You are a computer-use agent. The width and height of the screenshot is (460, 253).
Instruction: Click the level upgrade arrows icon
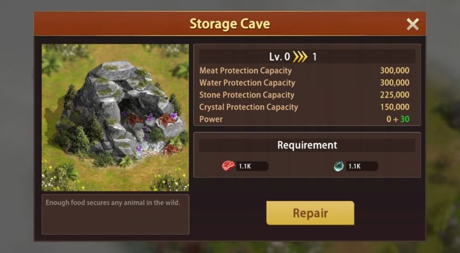(x=300, y=57)
